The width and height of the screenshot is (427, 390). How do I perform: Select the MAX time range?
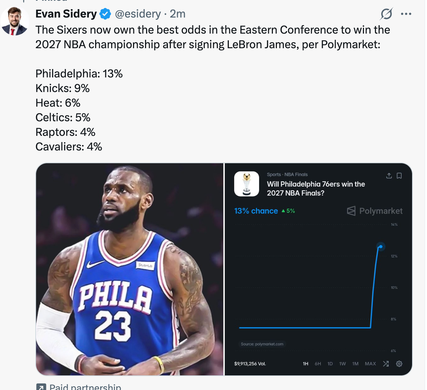click(371, 364)
